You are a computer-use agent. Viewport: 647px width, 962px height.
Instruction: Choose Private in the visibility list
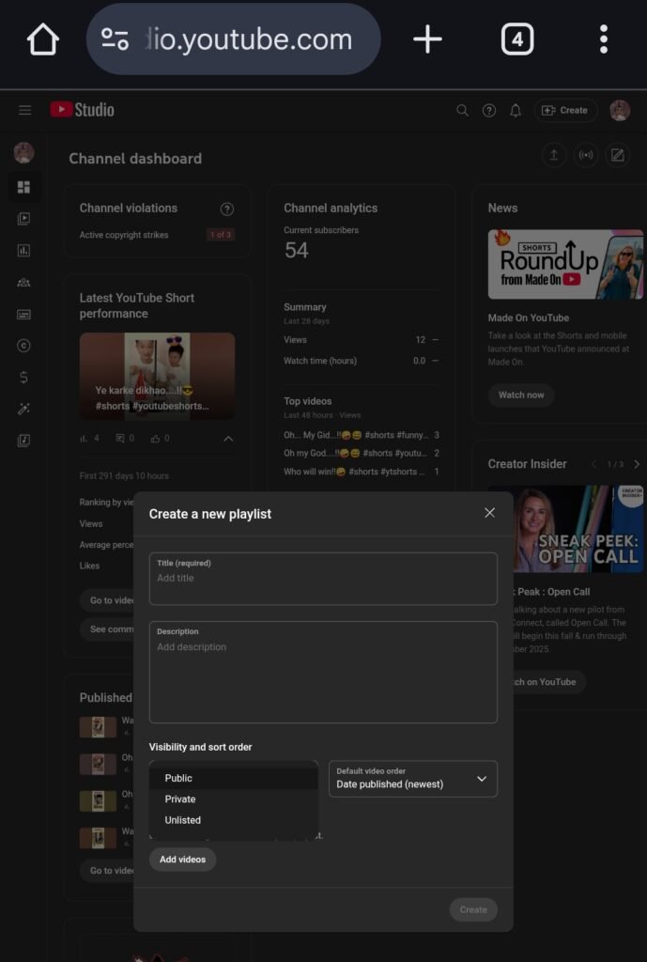click(x=234, y=799)
